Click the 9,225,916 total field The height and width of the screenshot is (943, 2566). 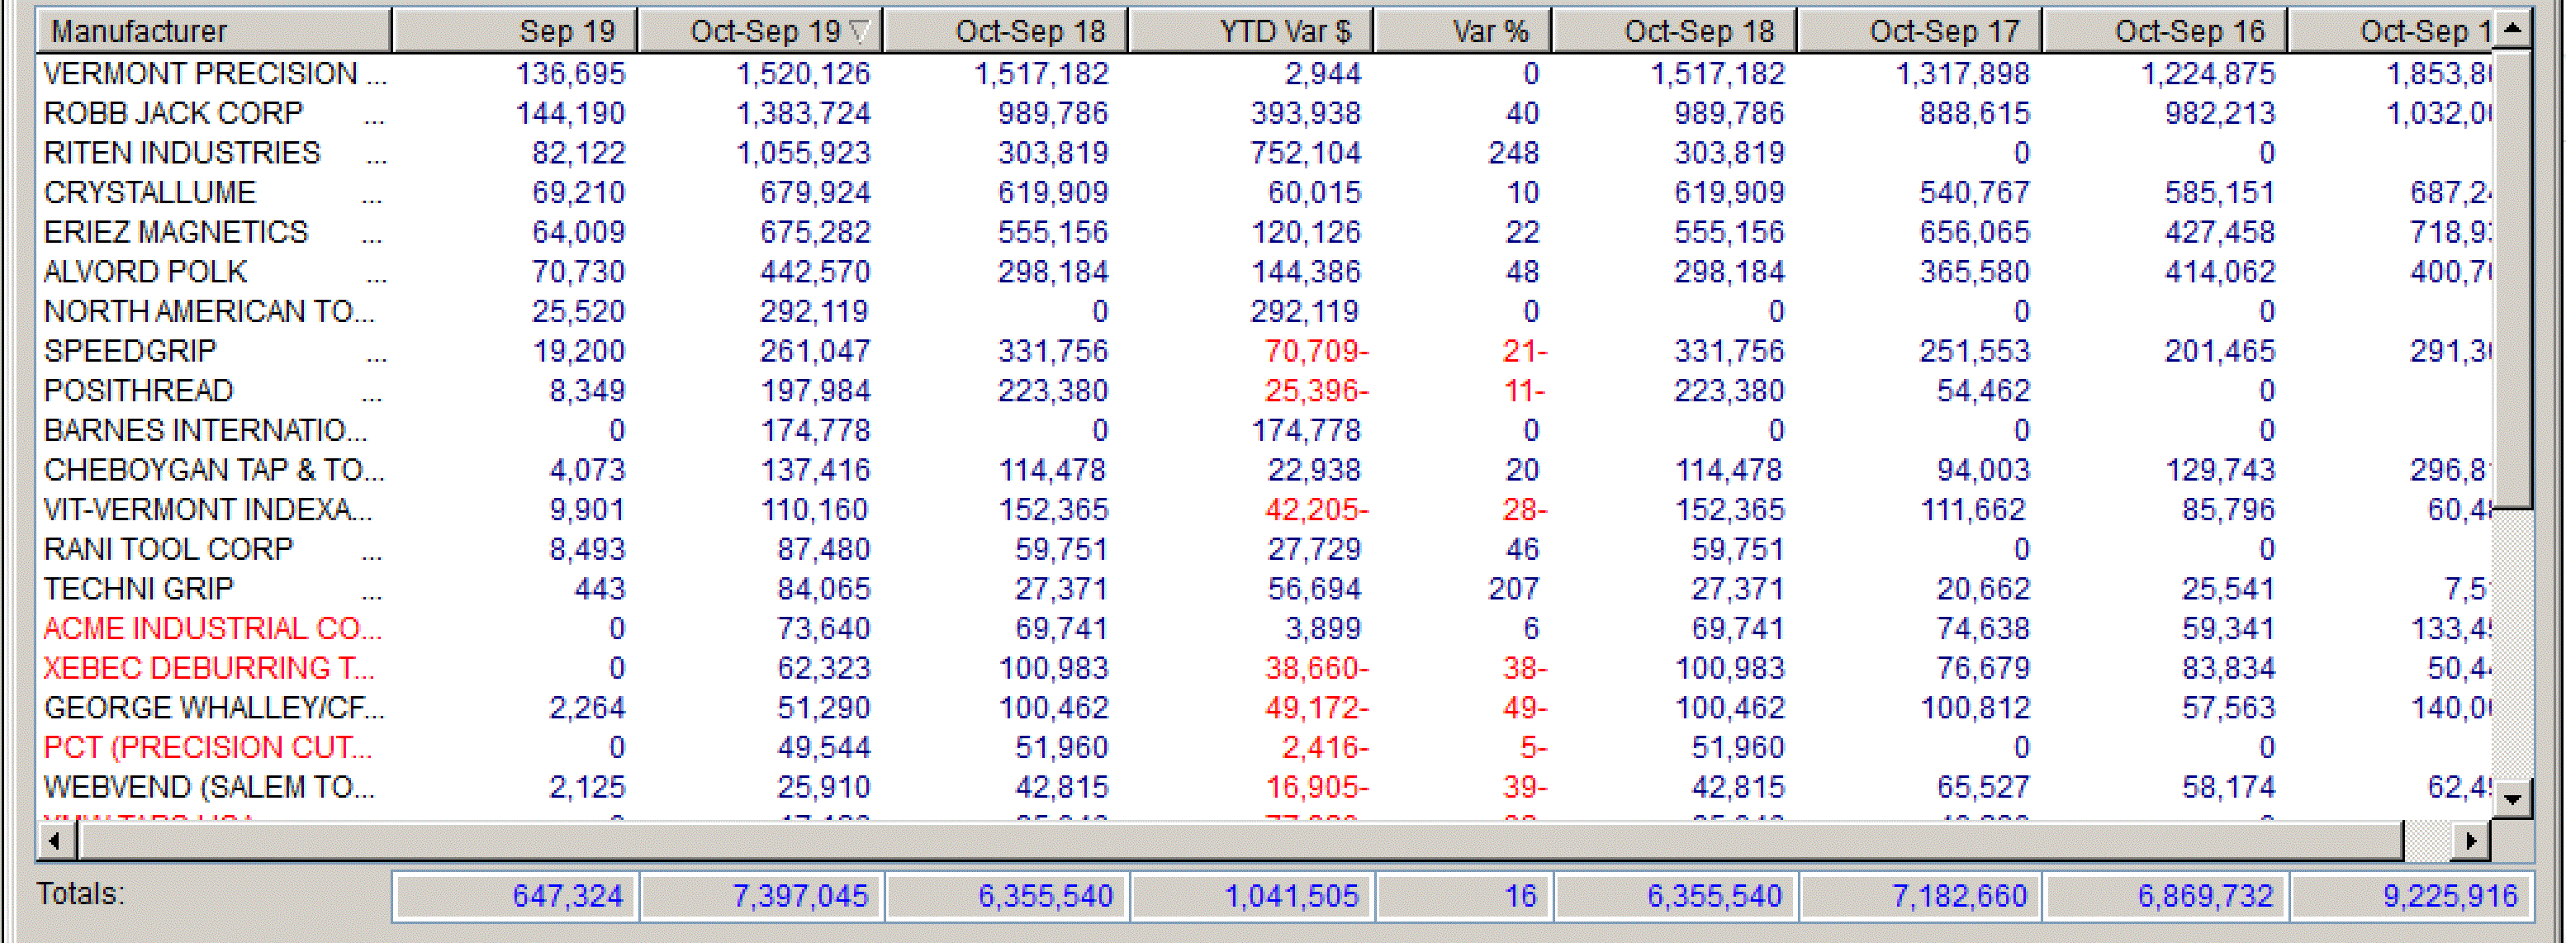[x=2411, y=896]
